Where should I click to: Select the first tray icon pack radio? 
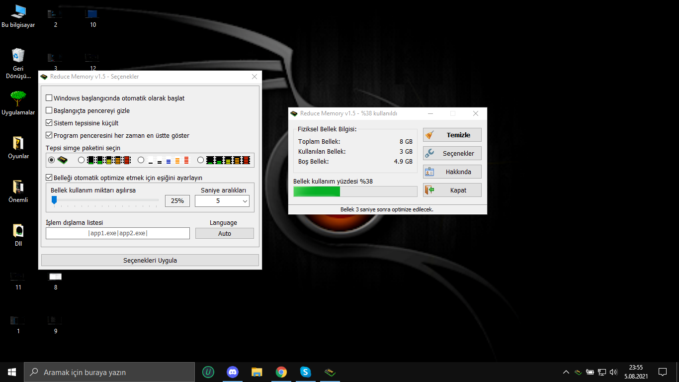click(x=51, y=160)
